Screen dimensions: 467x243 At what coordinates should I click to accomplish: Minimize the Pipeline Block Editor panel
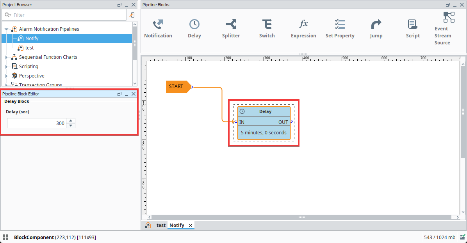point(127,94)
